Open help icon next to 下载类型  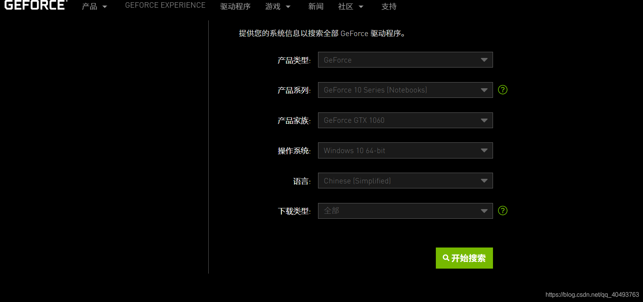click(x=503, y=211)
